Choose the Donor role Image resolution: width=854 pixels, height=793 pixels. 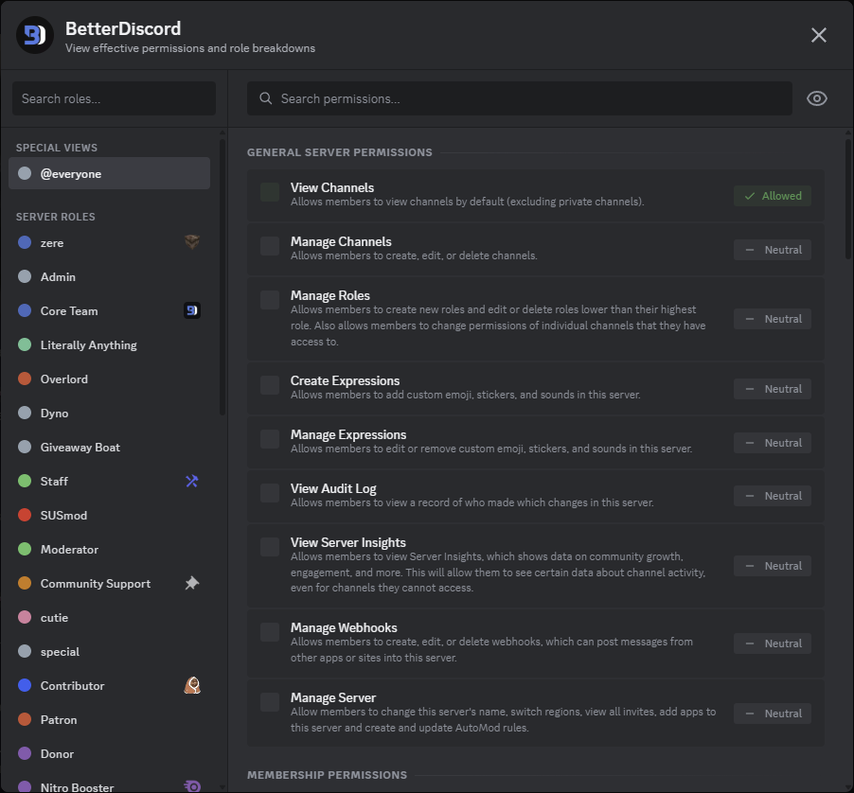(110, 754)
